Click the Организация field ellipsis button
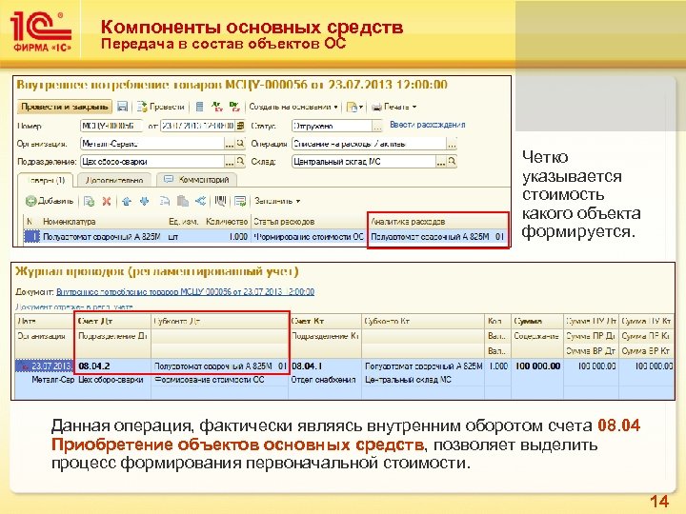Image resolution: width=686 pixels, height=514 pixels. pyautogui.click(x=230, y=144)
